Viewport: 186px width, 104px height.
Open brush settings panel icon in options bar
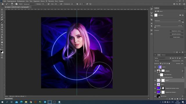pyautogui.click(x=16, y=4)
